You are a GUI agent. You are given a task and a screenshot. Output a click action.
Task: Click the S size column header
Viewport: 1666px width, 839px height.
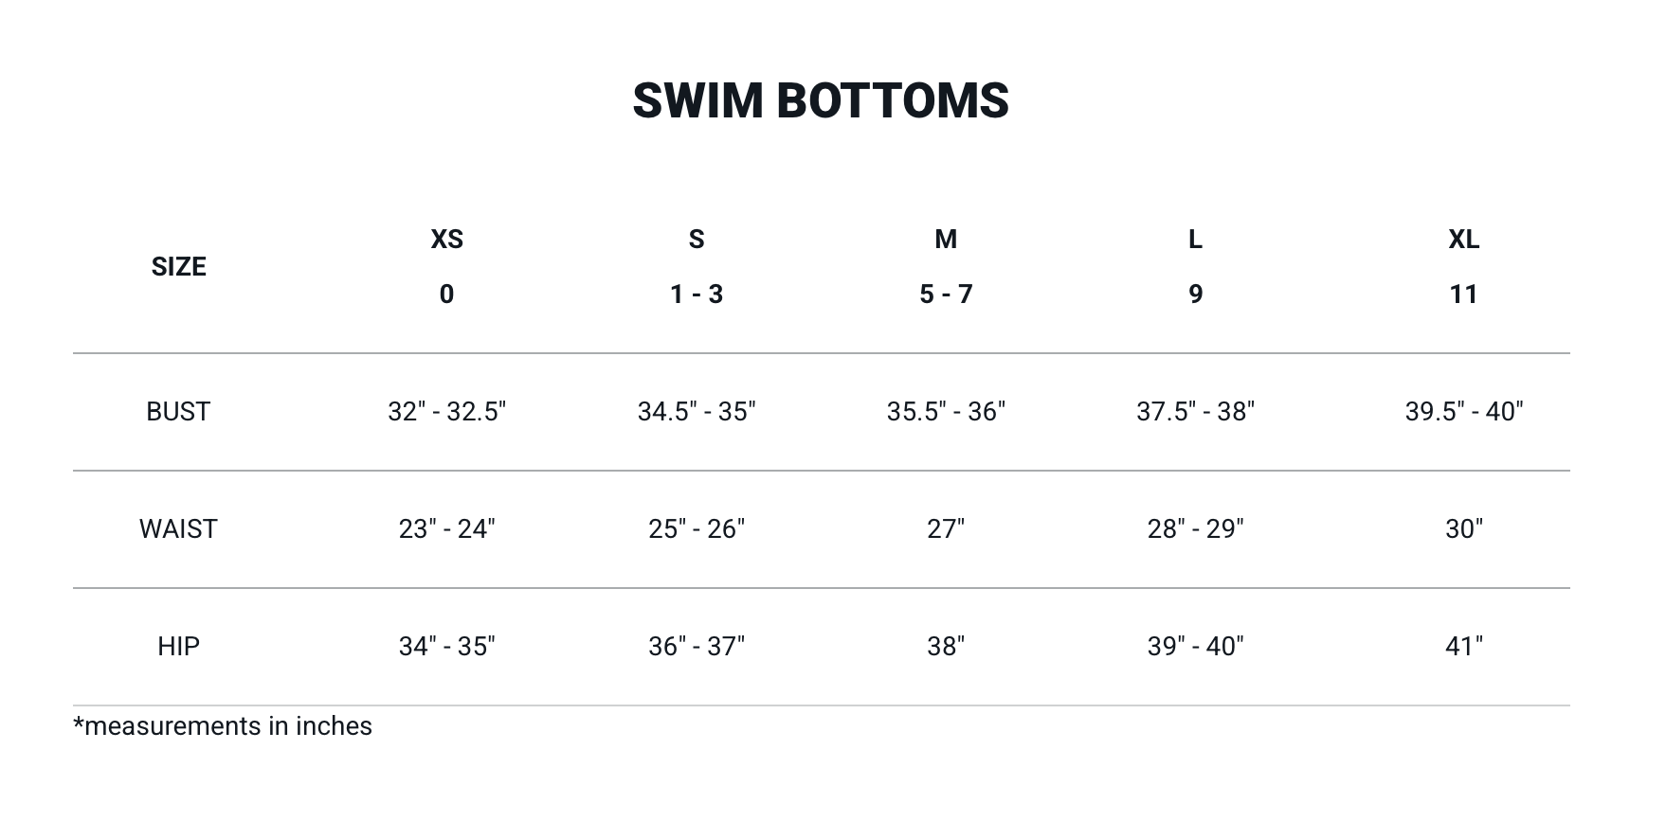coord(697,240)
